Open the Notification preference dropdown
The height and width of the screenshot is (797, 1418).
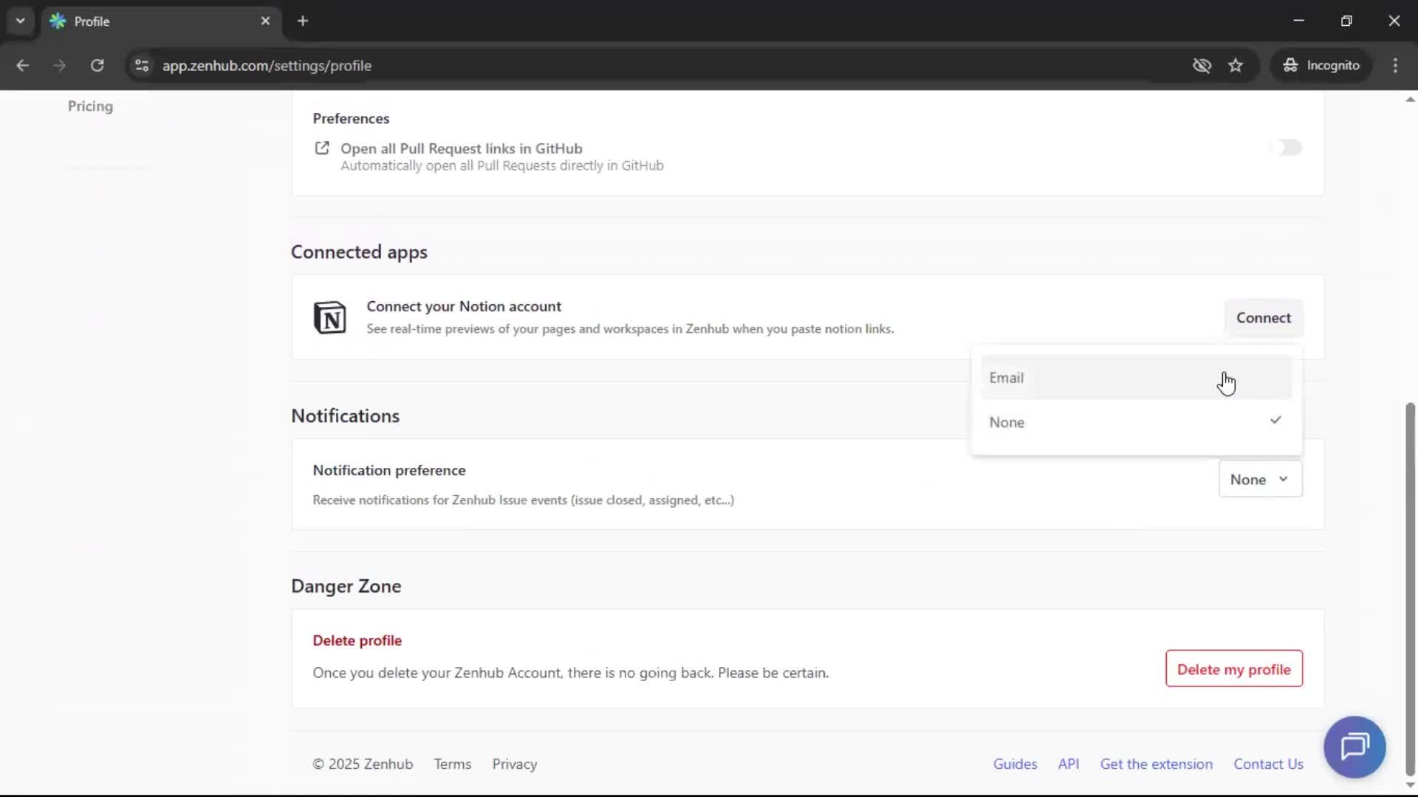pyautogui.click(x=1259, y=478)
